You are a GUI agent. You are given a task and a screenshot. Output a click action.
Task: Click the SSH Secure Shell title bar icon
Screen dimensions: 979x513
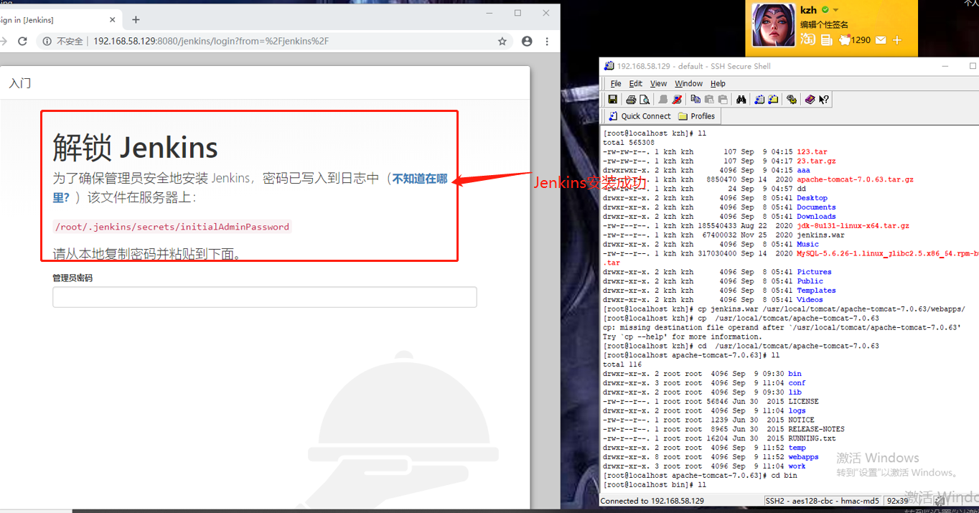pyautogui.click(x=609, y=66)
